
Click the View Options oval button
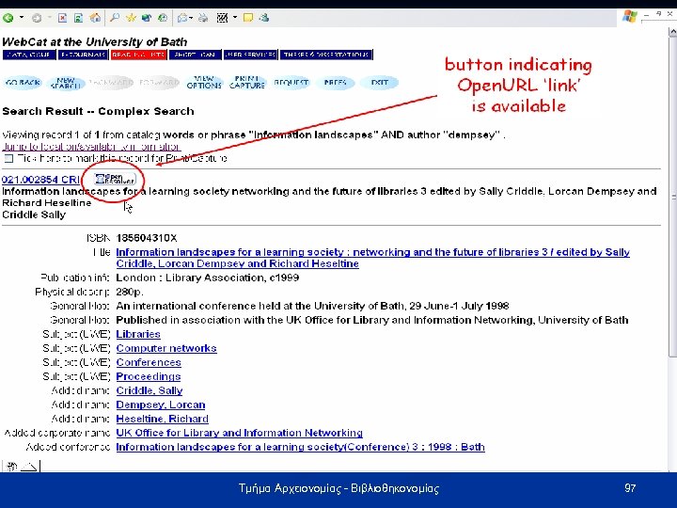pyautogui.click(x=204, y=83)
